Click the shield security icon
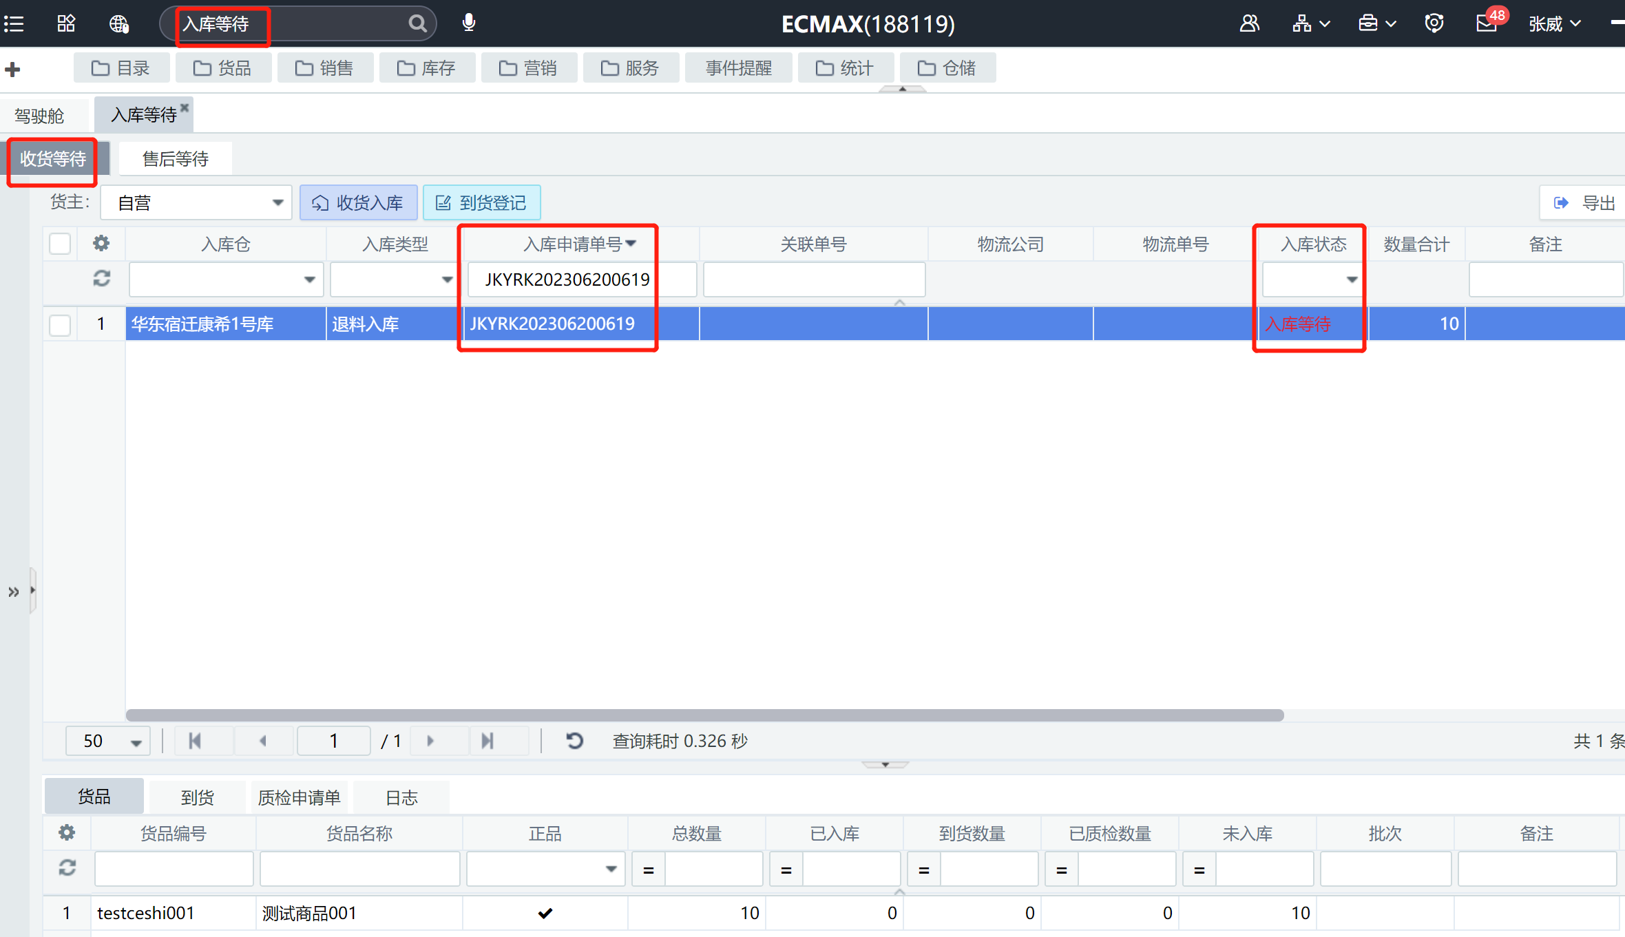 tap(1434, 23)
